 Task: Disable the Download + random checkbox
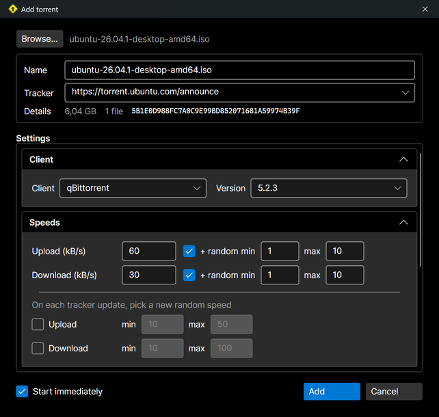[189, 275]
